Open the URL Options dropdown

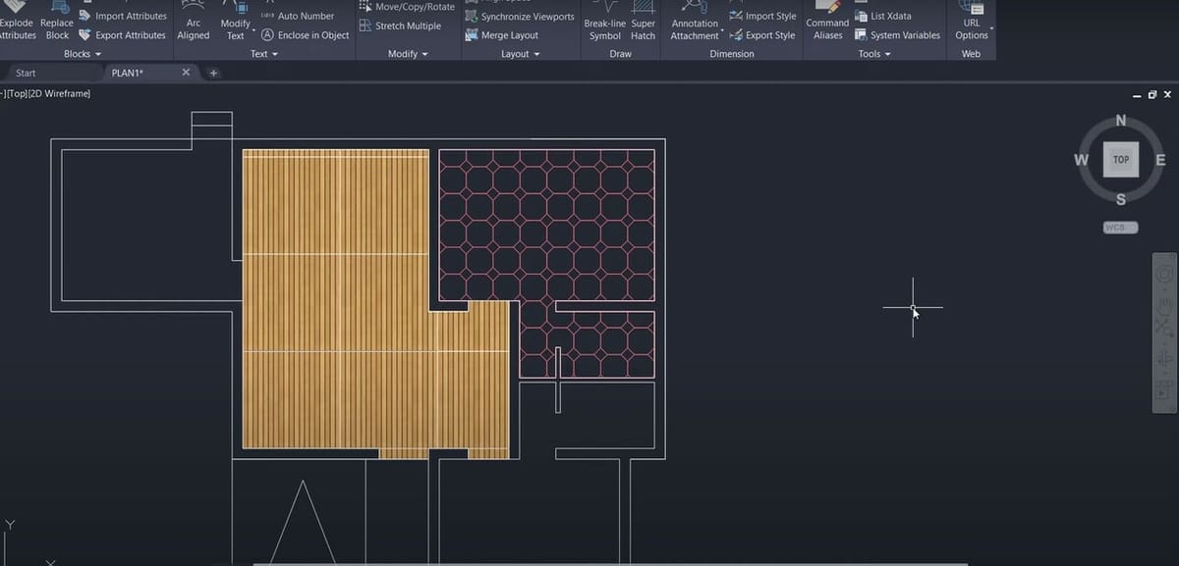972,22
